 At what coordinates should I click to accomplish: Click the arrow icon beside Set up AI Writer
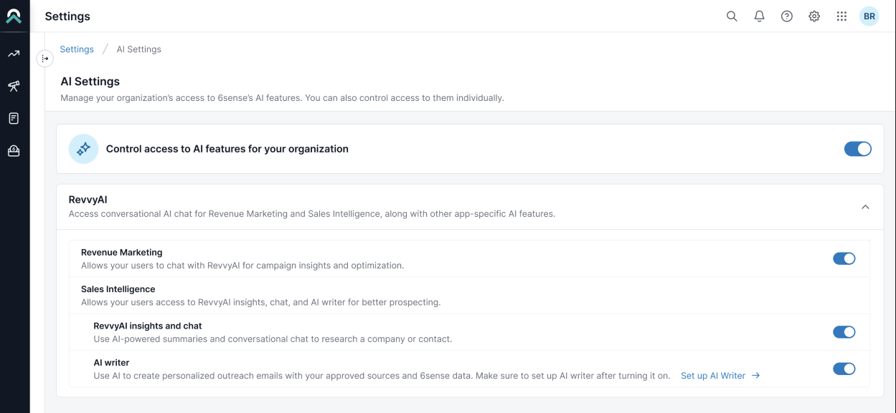click(x=755, y=376)
